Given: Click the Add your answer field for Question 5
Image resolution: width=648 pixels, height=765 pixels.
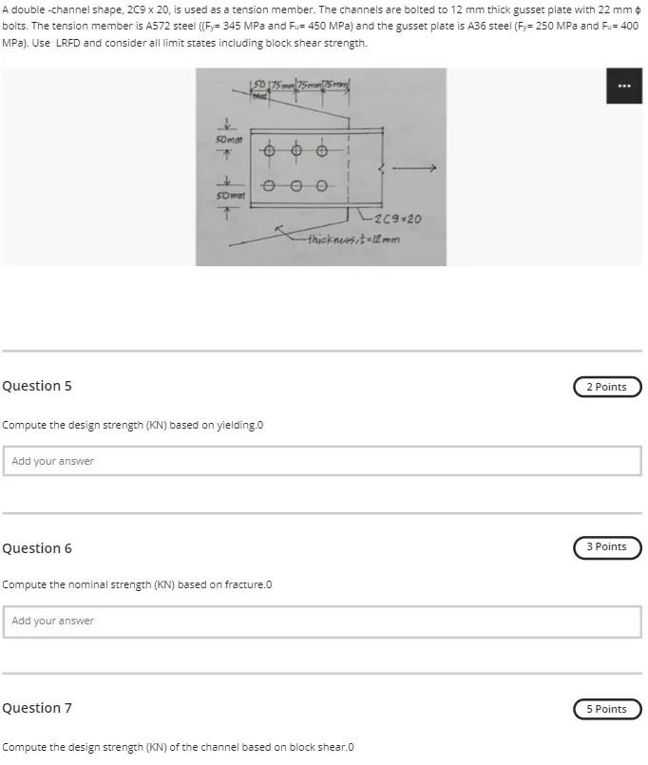Looking at the screenshot, I should 323,460.
